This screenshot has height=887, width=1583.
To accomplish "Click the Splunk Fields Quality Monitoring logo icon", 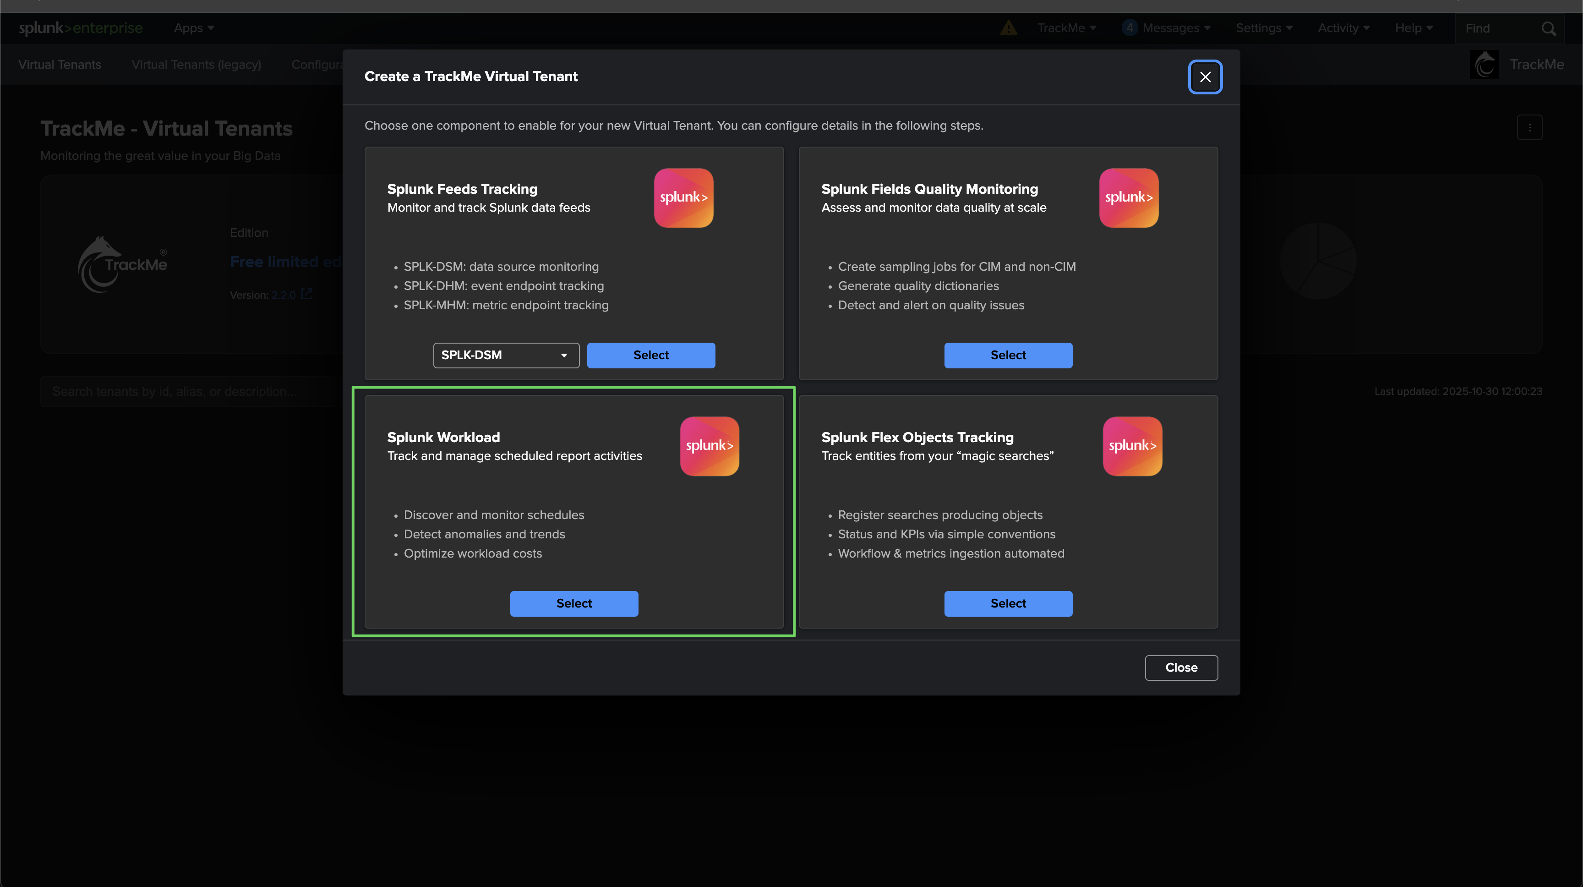I will tap(1128, 198).
